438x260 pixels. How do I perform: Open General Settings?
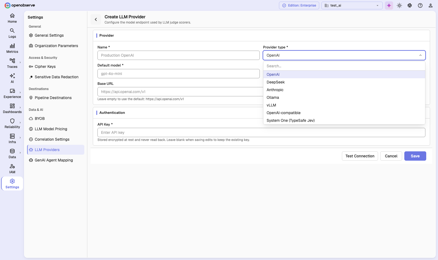pos(56,35)
